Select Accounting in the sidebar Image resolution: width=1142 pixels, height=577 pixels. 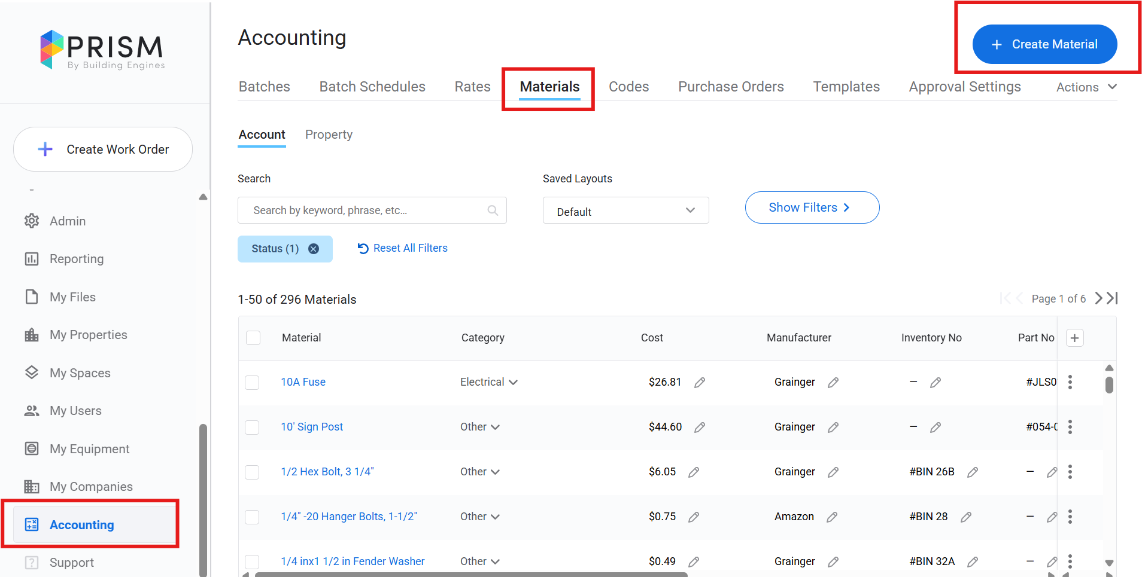click(94, 524)
